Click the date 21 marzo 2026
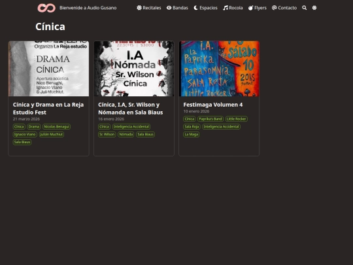This screenshot has width=353, height=265. (26, 119)
